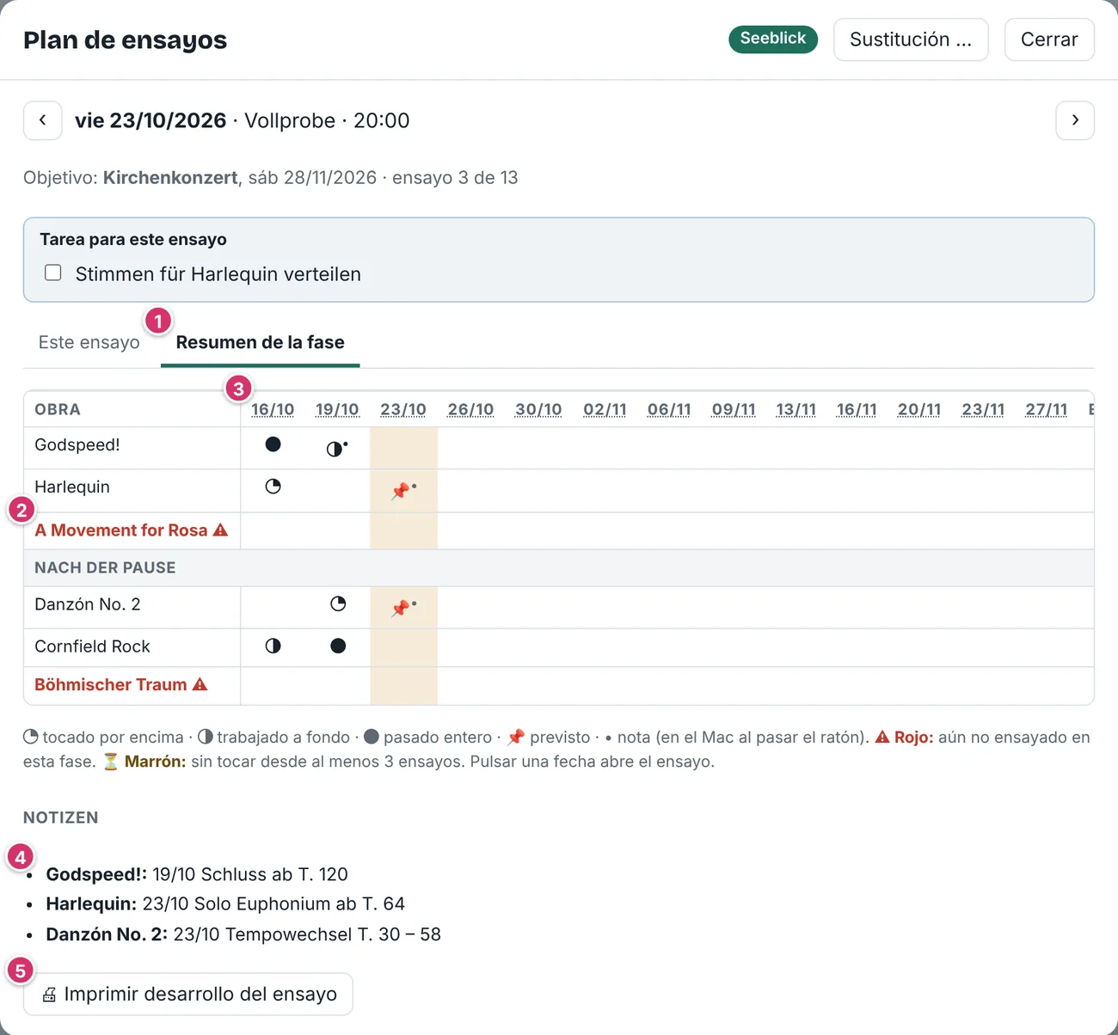Click the Seeblick badge
The image size is (1118, 1035).
click(x=773, y=39)
